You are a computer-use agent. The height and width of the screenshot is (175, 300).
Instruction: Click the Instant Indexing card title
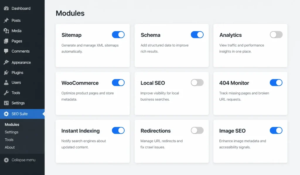(x=81, y=131)
